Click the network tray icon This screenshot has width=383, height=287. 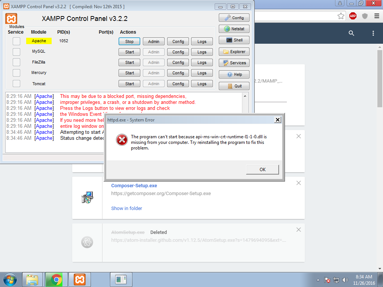[x=336, y=280]
